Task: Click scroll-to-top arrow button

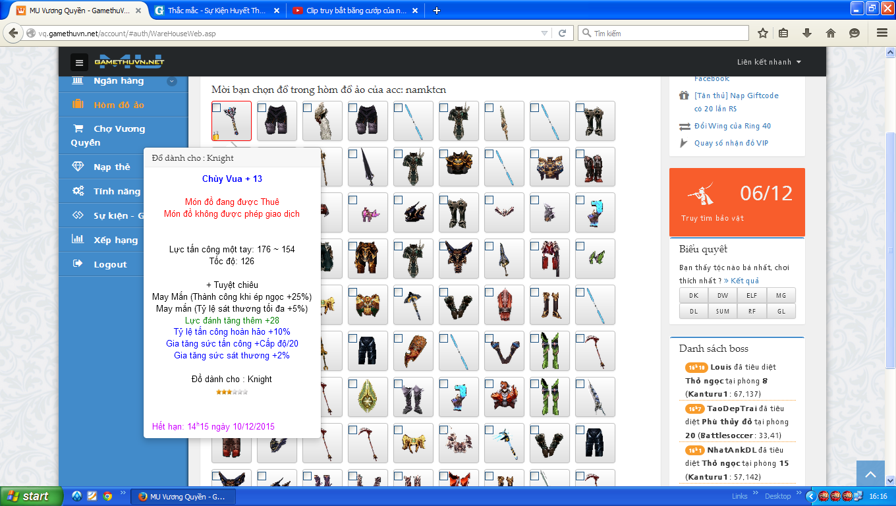Action: tap(870, 474)
